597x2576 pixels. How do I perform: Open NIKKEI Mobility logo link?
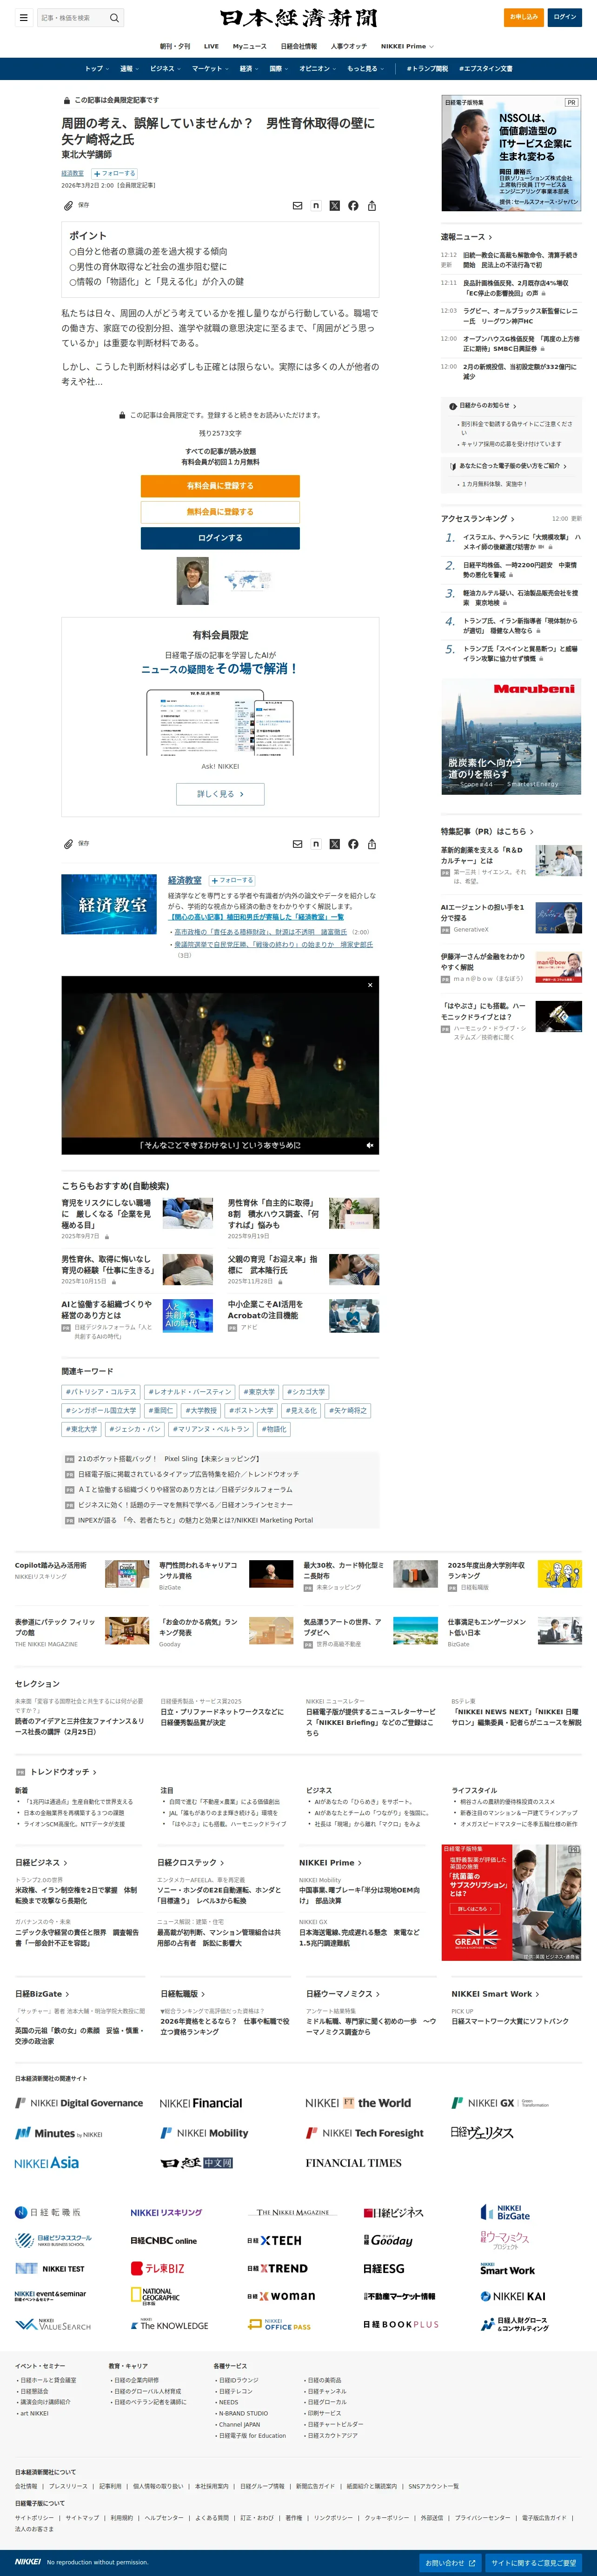[204, 2132]
